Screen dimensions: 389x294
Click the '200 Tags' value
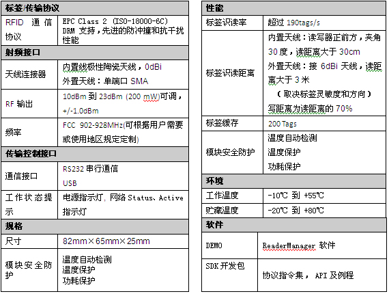(x=283, y=124)
